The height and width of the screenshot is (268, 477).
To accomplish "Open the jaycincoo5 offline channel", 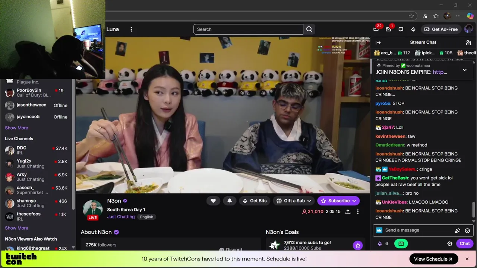I will click(x=37, y=117).
